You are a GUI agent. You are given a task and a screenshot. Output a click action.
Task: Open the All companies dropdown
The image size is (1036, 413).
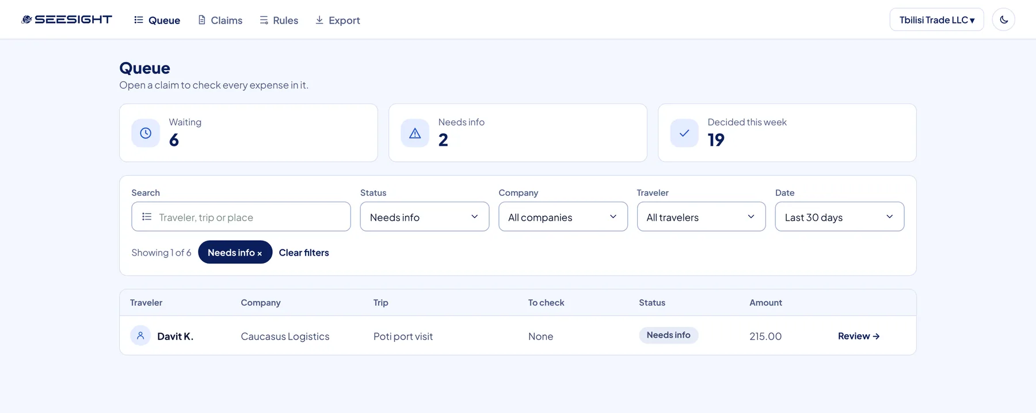pyautogui.click(x=563, y=217)
